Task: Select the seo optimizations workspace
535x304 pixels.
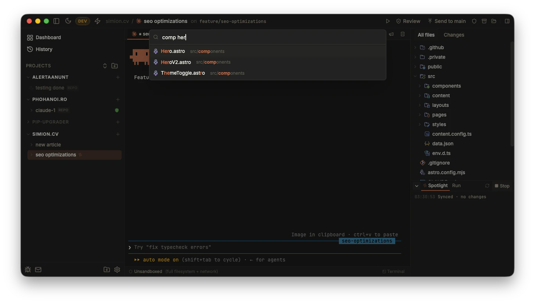Action: [74, 155]
